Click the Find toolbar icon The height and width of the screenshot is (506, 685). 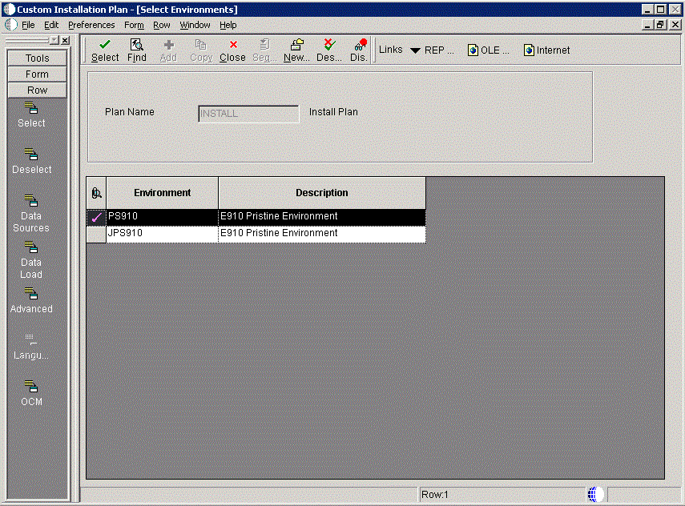pos(137,45)
